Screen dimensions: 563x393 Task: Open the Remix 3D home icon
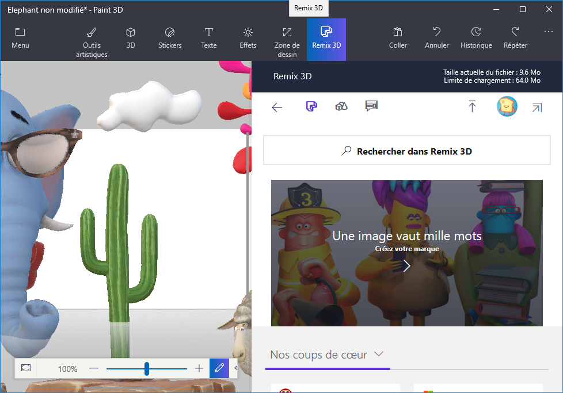click(x=311, y=106)
